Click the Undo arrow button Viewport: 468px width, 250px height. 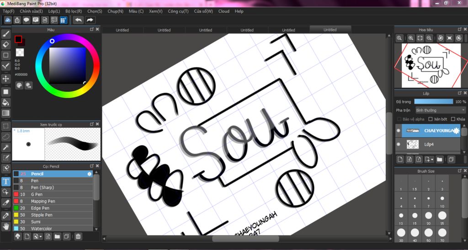pyautogui.click(x=79, y=20)
